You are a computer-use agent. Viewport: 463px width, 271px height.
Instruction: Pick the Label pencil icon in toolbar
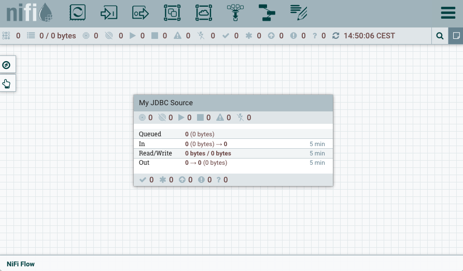[299, 13]
